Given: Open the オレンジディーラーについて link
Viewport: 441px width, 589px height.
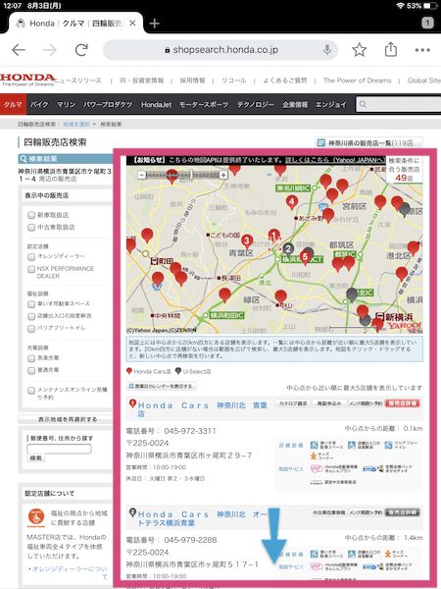Looking at the screenshot, I should [70, 572].
